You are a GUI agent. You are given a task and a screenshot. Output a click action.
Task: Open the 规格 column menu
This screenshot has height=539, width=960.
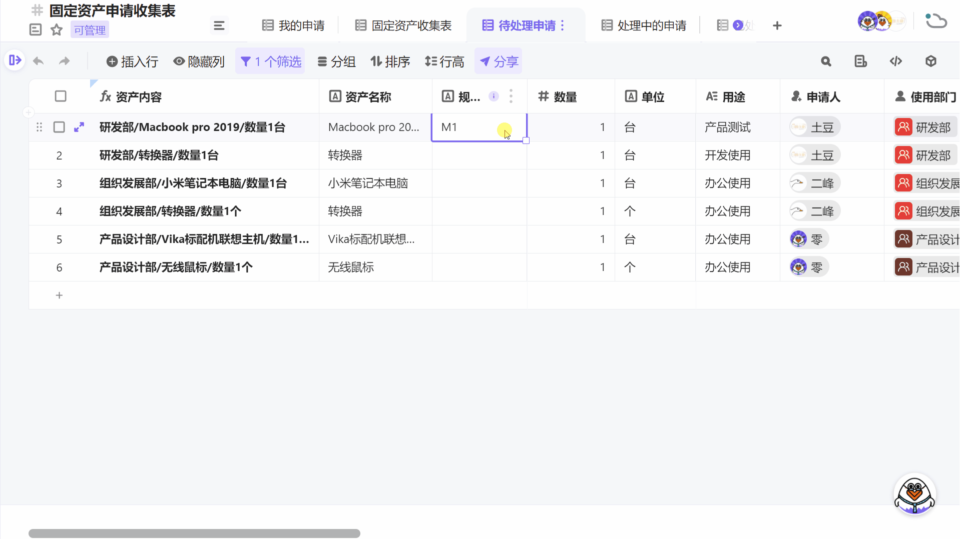pos(511,96)
